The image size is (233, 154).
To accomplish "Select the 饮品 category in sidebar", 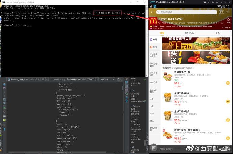I will tap(154, 113).
